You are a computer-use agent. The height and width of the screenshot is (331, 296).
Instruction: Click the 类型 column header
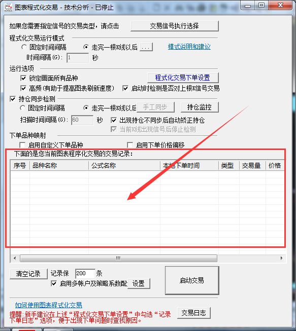(229, 165)
